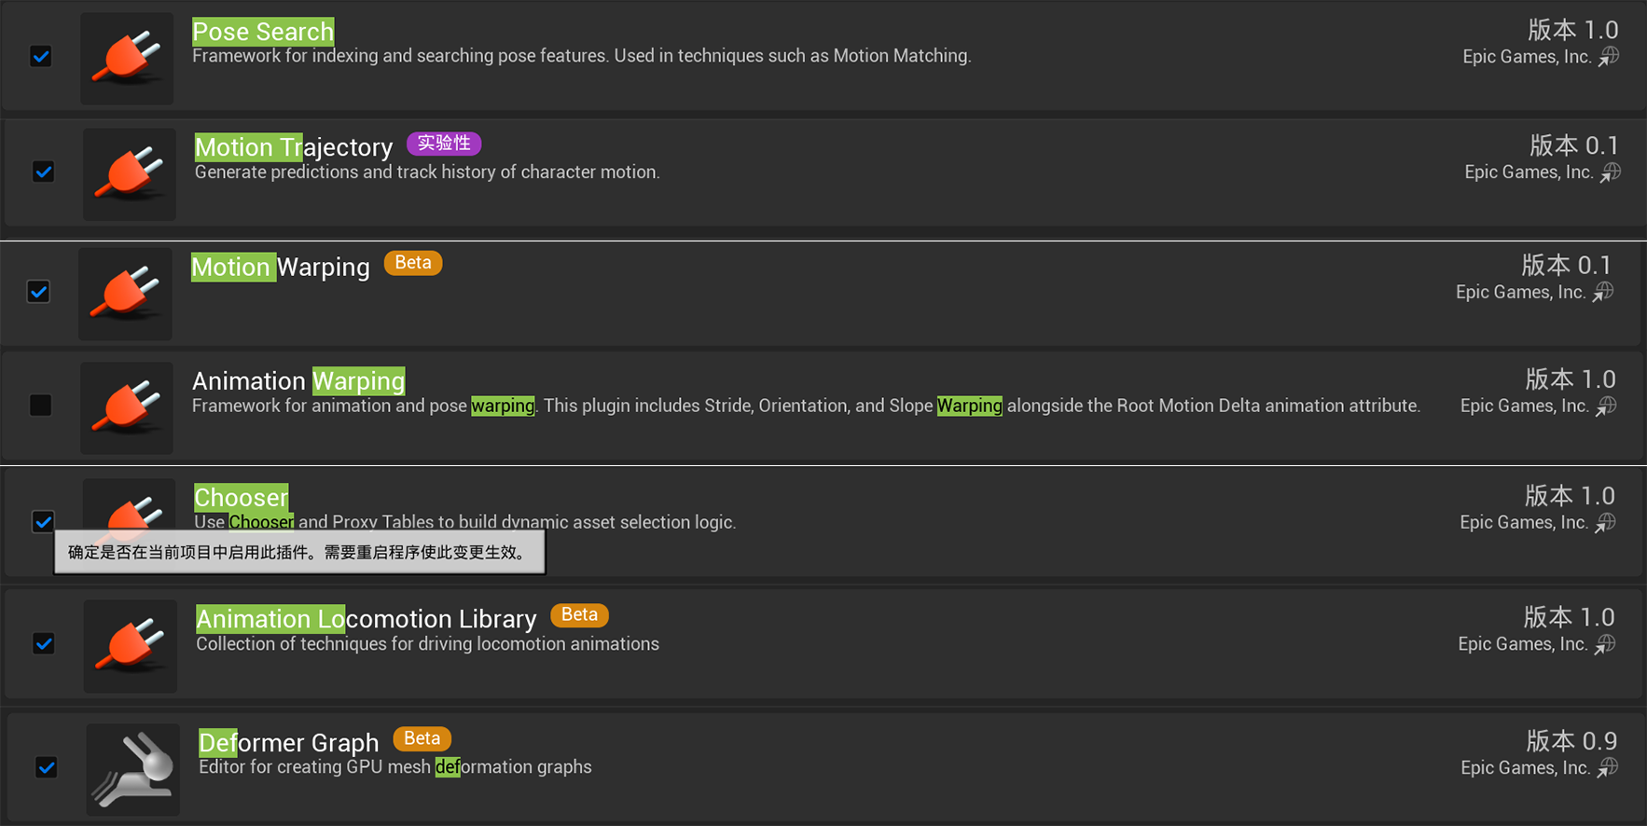Enable the Animation Warping plugin checkbox
The image size is (1647, 826).
[x=40, y=406]
